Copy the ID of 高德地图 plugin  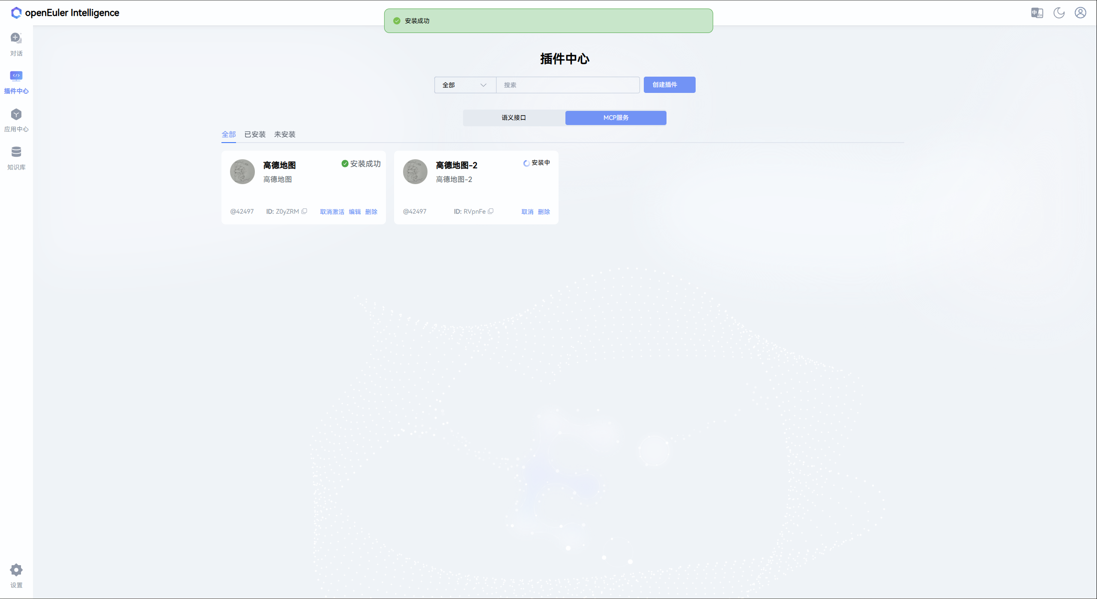[x=304, y=211]
